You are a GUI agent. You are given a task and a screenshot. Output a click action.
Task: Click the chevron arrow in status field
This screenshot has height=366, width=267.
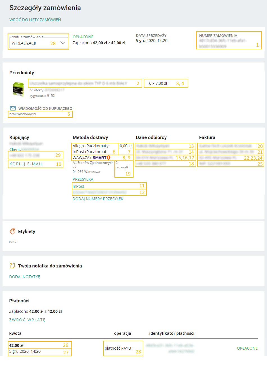tap(63, 43)
